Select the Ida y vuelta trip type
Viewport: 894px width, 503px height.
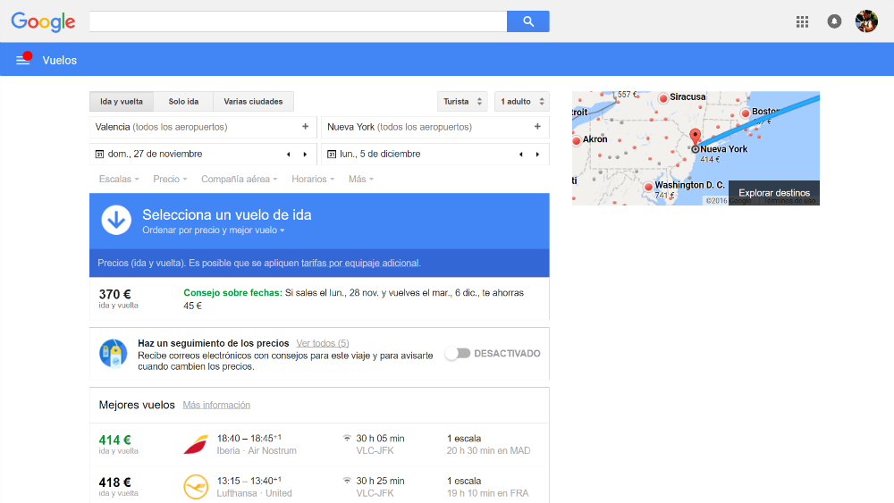122,101
